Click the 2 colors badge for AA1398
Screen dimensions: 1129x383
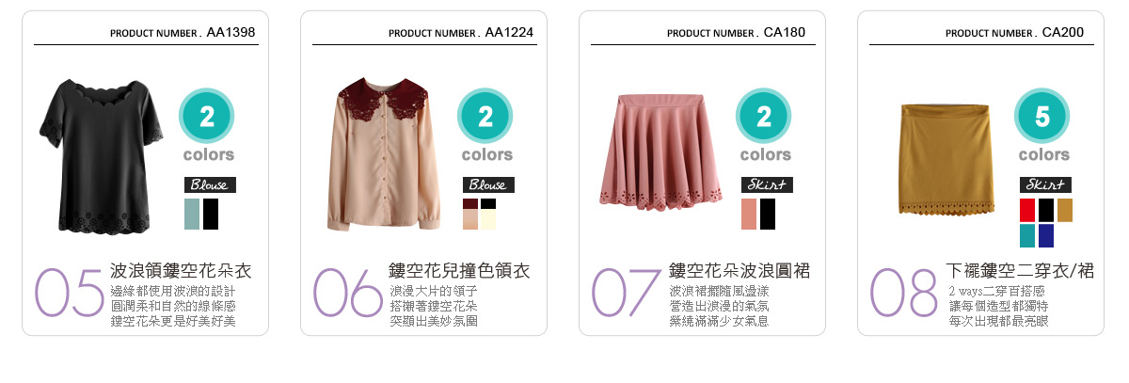pyautogui.click(x=208, y=125)
